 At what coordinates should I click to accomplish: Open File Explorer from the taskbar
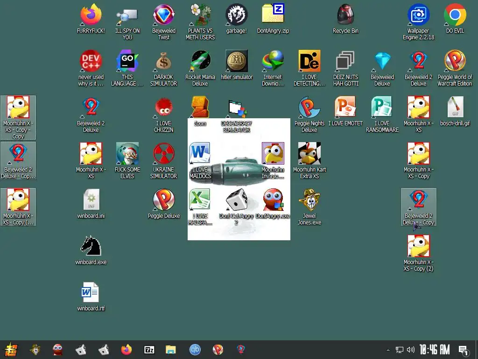171,350
